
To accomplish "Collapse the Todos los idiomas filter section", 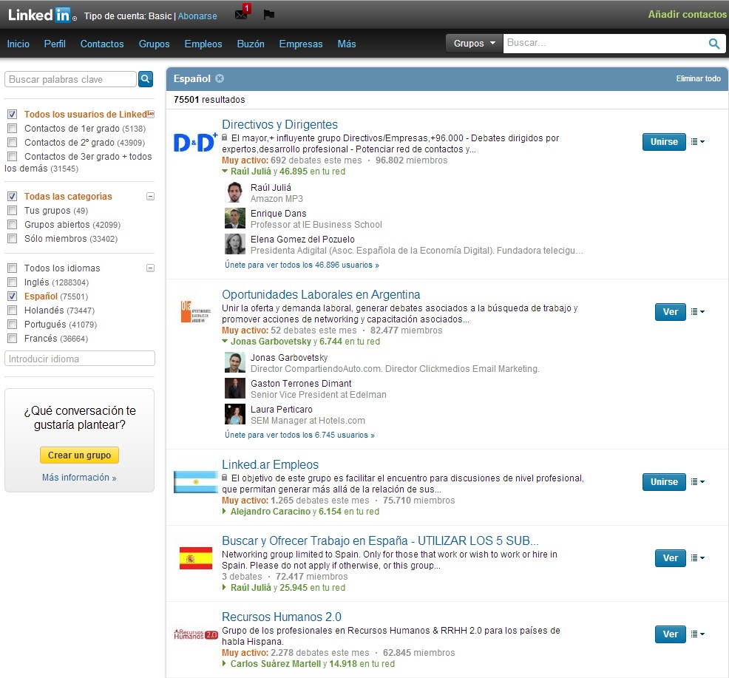I will [x=150, y=268].
